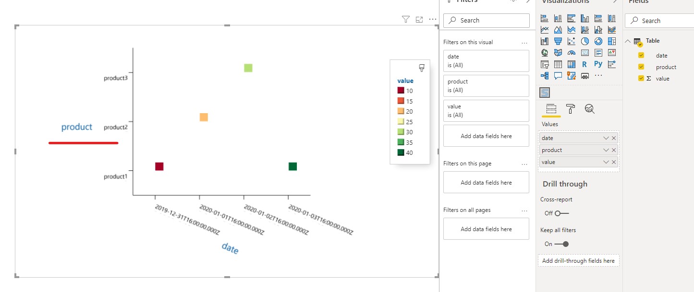Select the filled map visual
The width and height of the screenshot is (694, 292).
tap(558, 53)
